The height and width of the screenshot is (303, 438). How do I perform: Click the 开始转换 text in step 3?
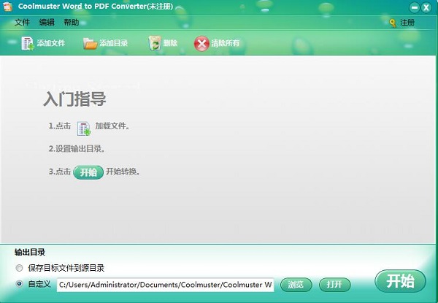click(x=123, y=172)
